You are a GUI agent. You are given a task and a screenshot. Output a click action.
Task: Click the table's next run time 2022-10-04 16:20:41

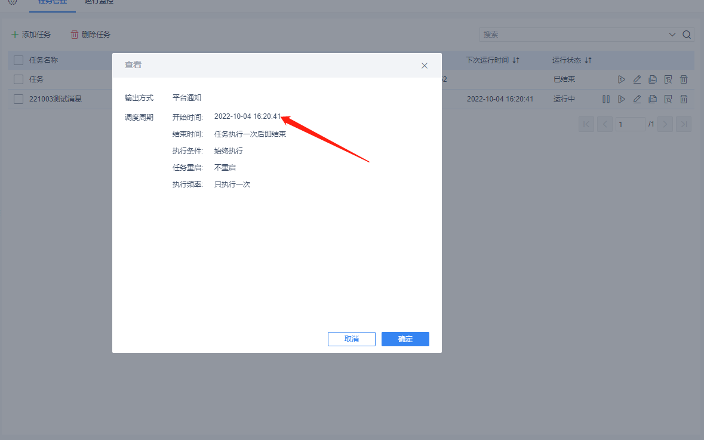coord(500,99)
